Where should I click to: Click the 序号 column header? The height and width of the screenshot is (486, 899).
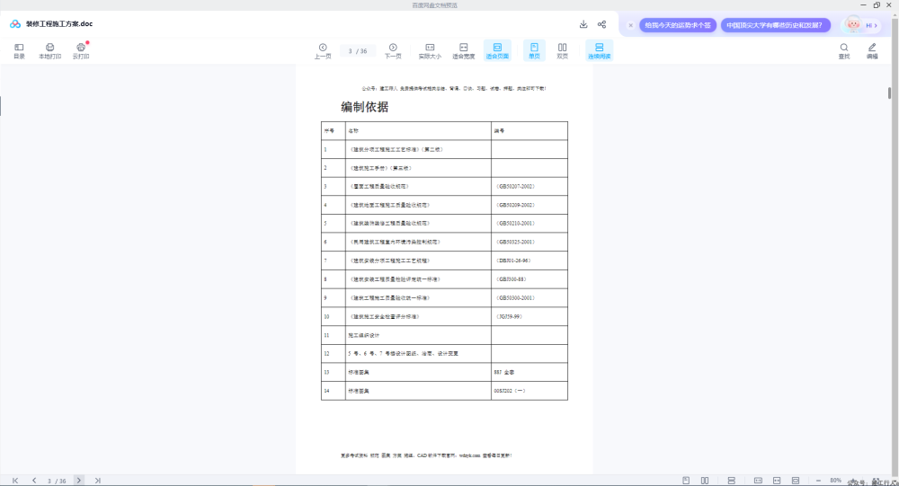(329, 130)
